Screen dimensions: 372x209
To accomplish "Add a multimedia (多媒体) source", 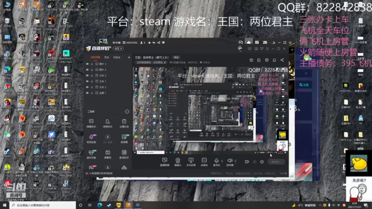I will (204, 162).
